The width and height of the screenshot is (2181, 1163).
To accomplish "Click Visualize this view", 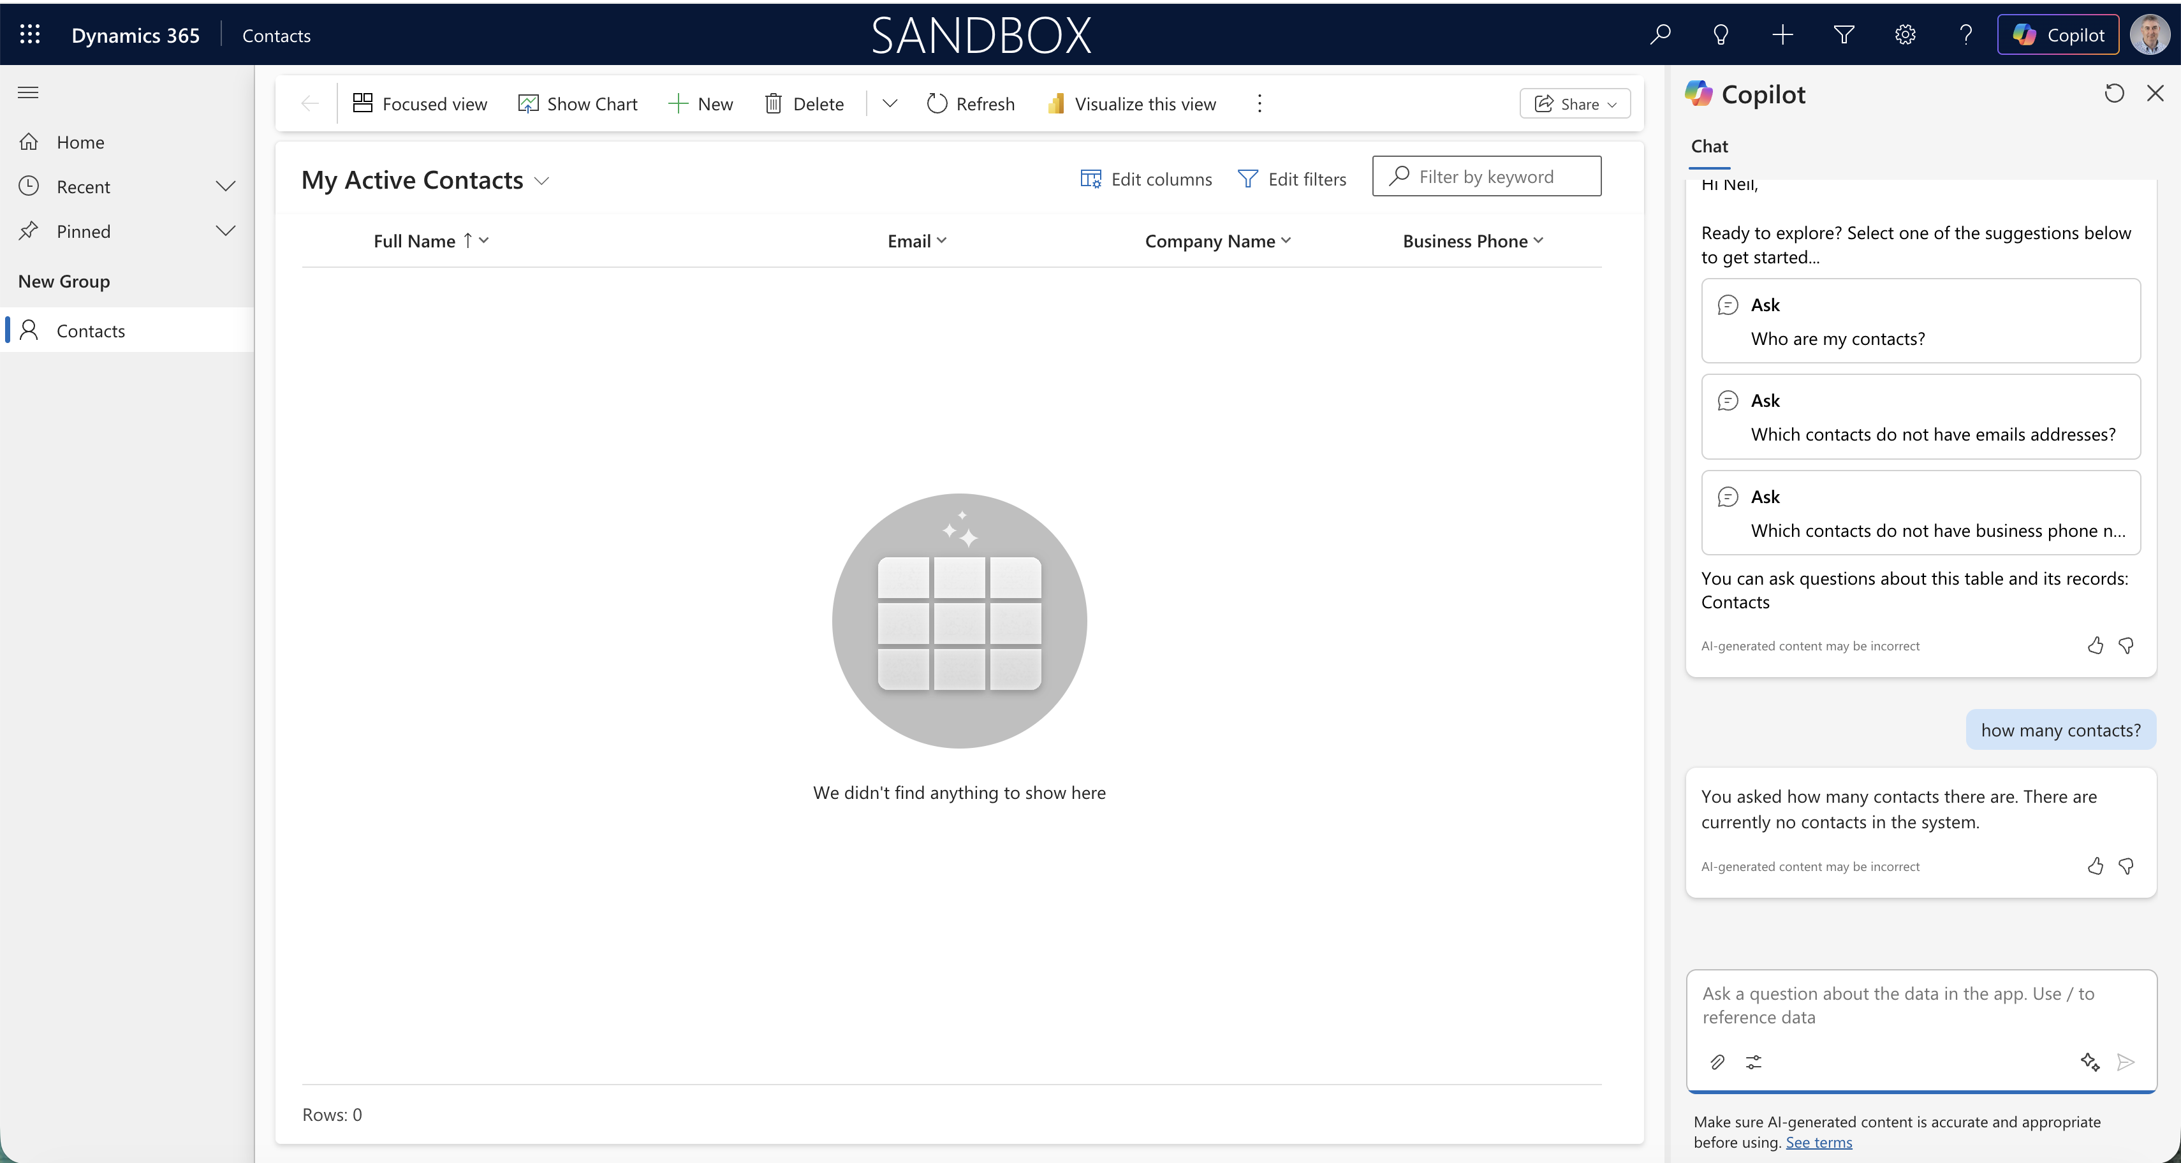I will click(1132, 104).
